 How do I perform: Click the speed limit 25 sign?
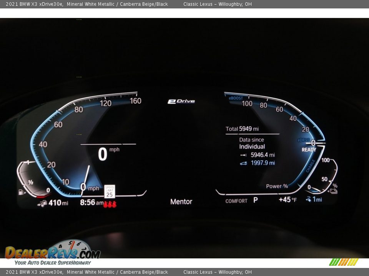[x=110, y=192]
